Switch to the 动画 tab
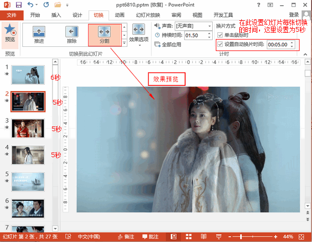Image resolution: width=312 pixels, height=242 pixels. pos(120,15)
